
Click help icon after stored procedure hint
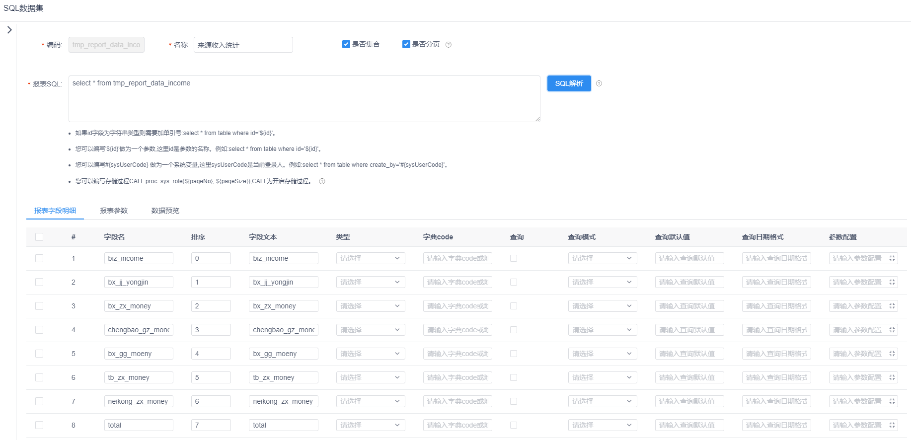pyautogui.click(x=322, y=181)
